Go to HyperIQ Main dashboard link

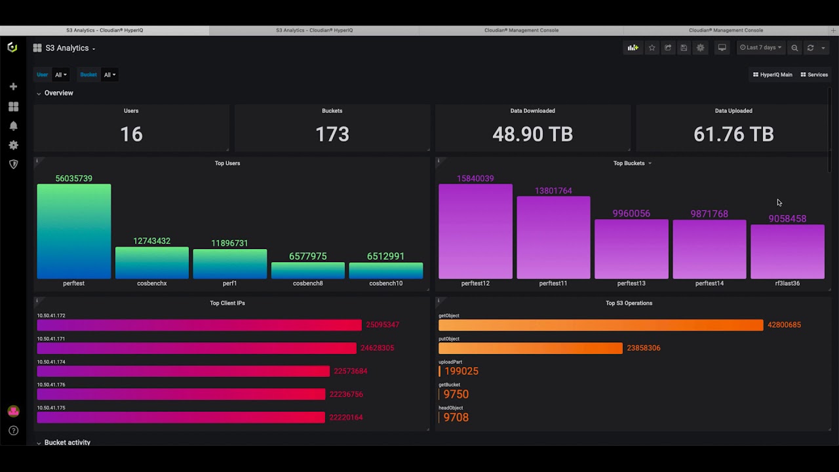[x=772, y=75]
